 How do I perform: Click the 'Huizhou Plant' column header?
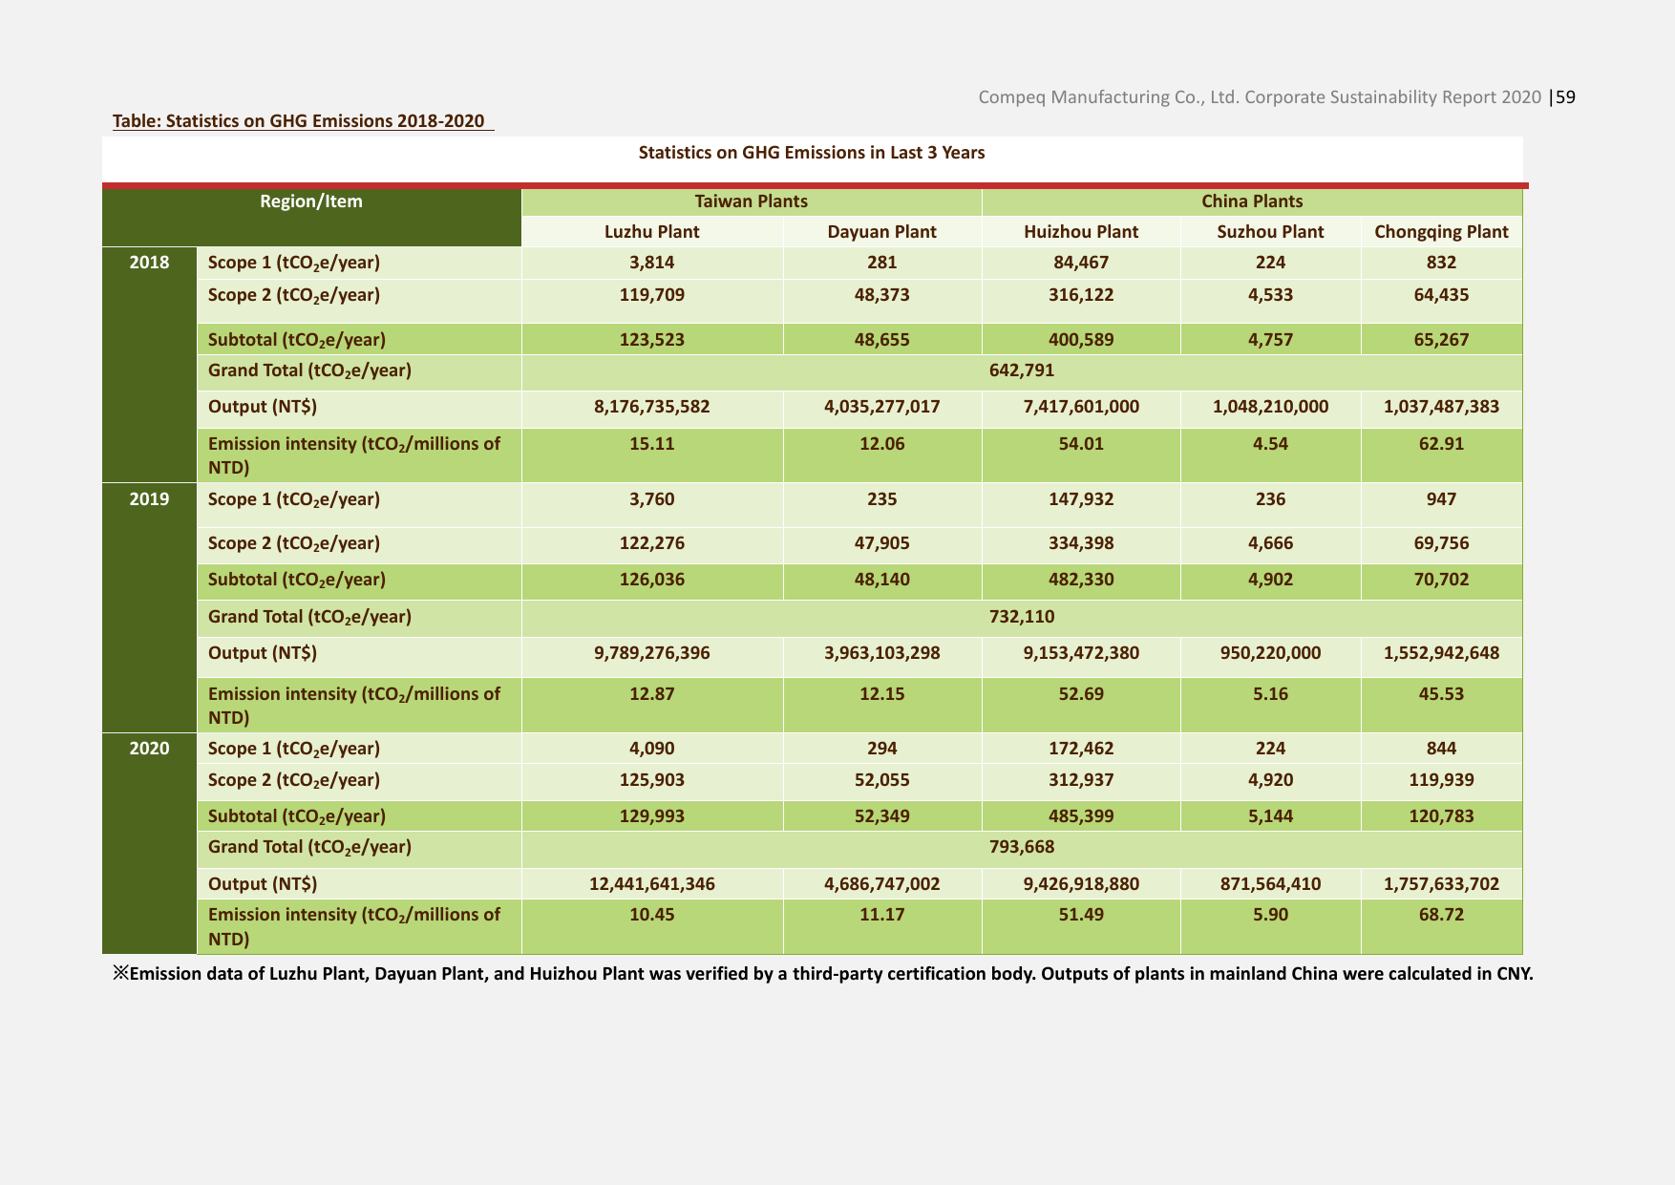pyautogui.click(x=1081, y=232)
